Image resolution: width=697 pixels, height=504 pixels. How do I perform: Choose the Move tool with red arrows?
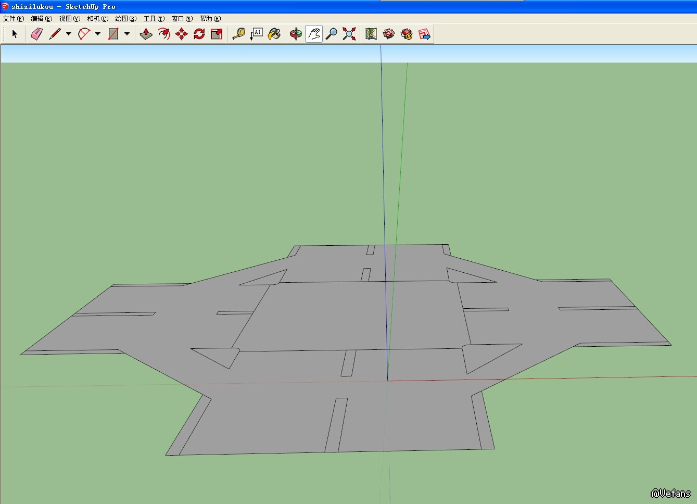coord(181,34)
